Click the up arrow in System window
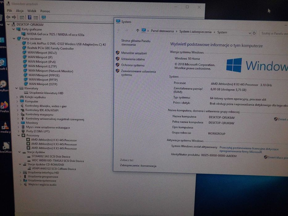288x216 pixels. pyautogui.click(x=138, y=31)
